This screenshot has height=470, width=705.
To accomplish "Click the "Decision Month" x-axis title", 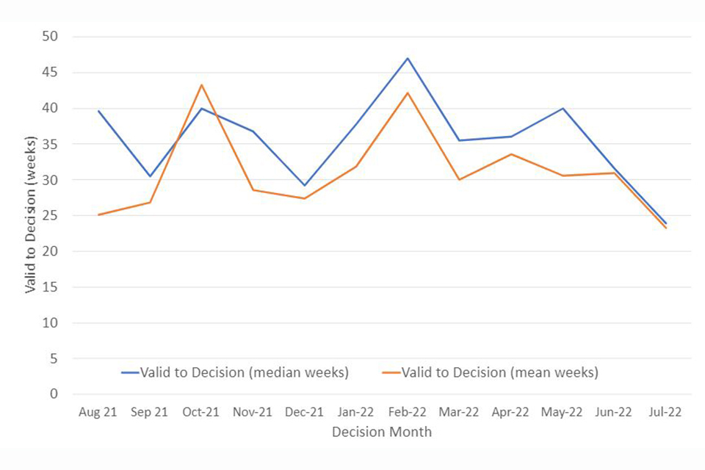I will (x=382, y=432).
